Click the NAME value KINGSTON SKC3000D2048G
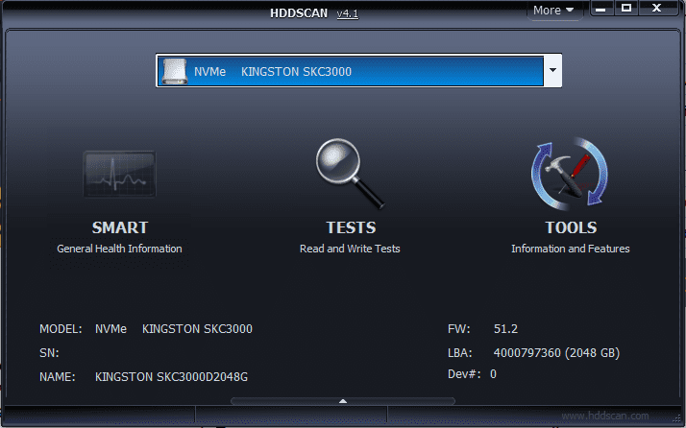 171,377
